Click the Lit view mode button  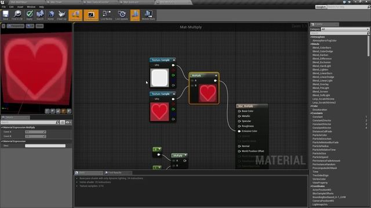coord(30,26)
